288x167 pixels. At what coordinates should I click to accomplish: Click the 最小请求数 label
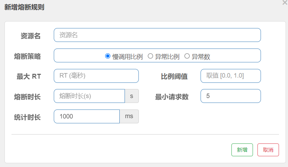172,97
